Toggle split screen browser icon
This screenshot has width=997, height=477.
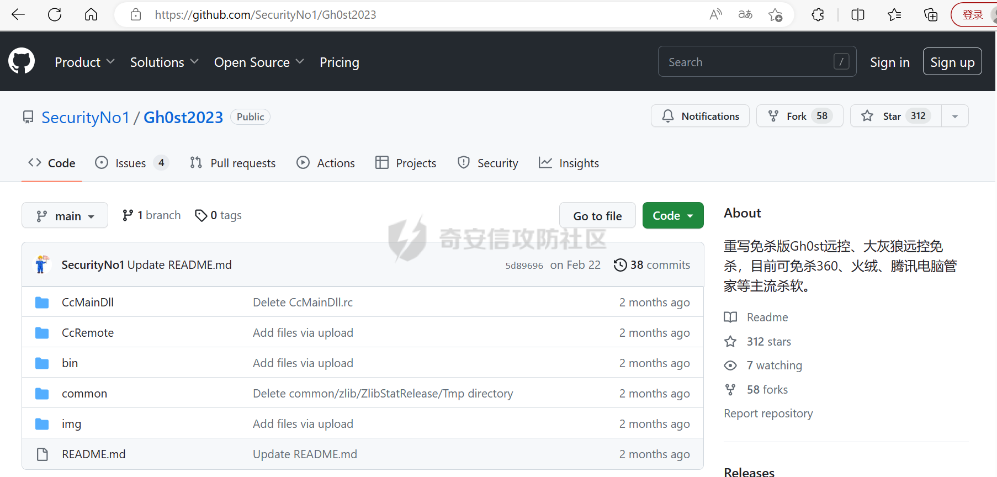point(858,15)
